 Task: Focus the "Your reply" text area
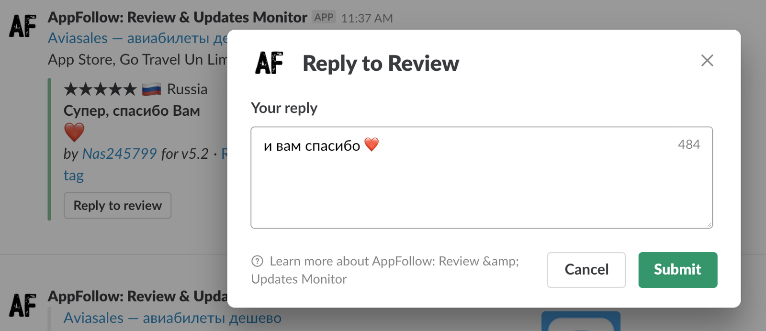[479, 187]
